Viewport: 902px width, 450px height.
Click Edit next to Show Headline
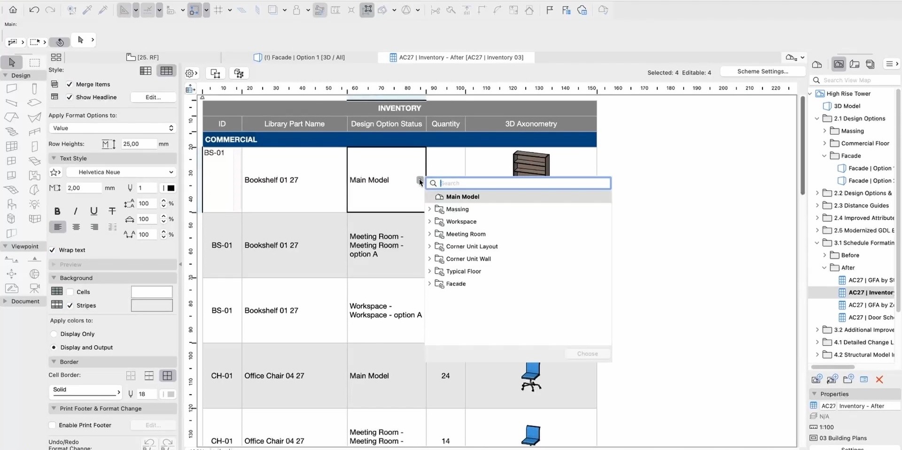tap(152, 97)
